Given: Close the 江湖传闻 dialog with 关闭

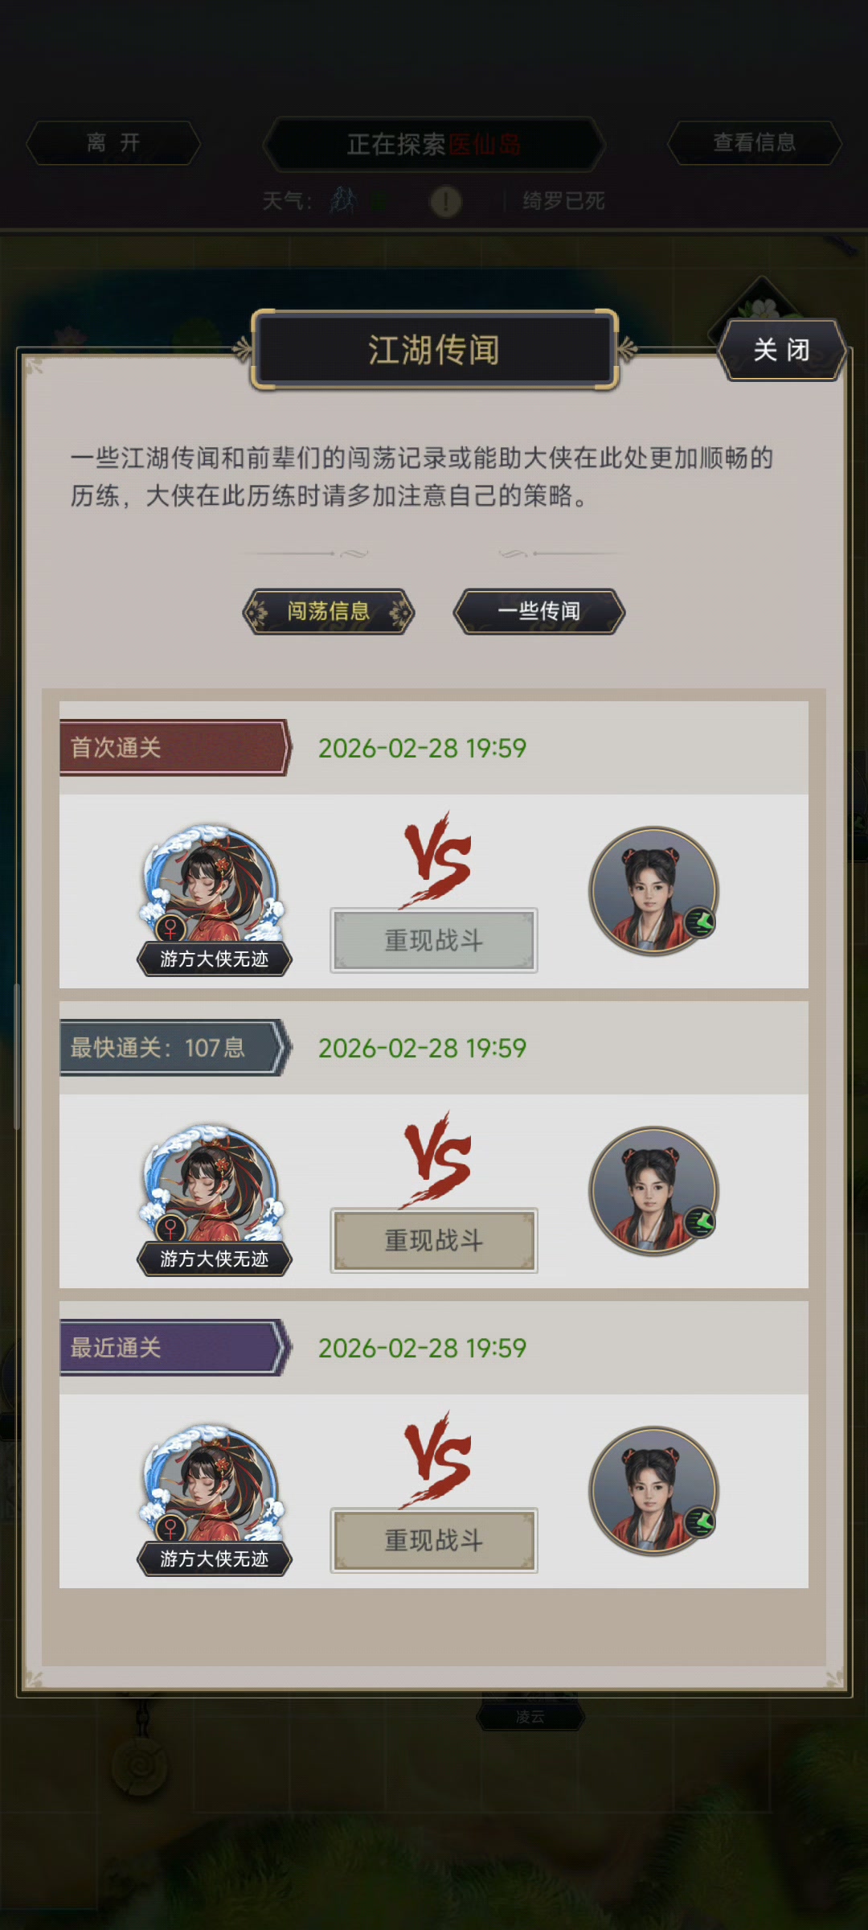Looking at the screenshot, I should click(x=781, y=350).
